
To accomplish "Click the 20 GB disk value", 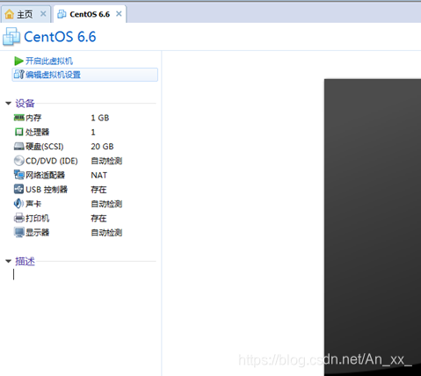I will [102, 147].
